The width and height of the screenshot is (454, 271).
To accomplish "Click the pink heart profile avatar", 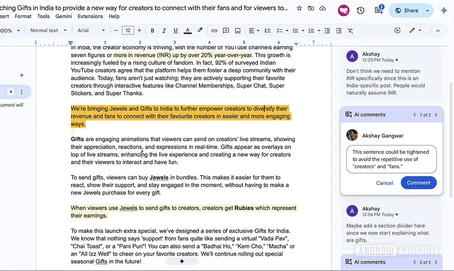I will pos(344,11).
